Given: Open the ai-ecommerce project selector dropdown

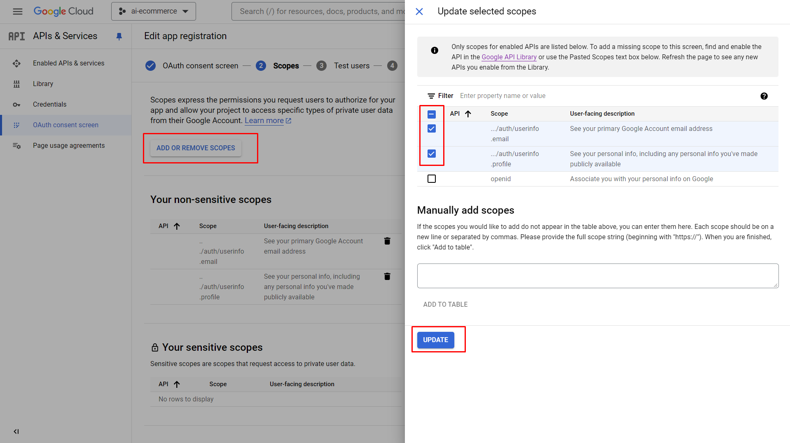Looking at the screenshot, I should (x=153, y=12).
